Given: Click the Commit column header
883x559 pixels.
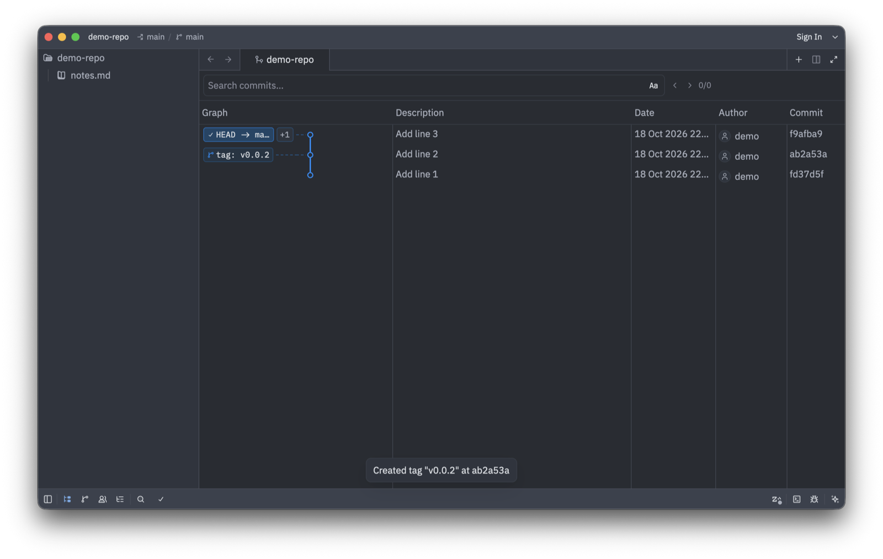Looking at the screenshot, I should (806, 112).
